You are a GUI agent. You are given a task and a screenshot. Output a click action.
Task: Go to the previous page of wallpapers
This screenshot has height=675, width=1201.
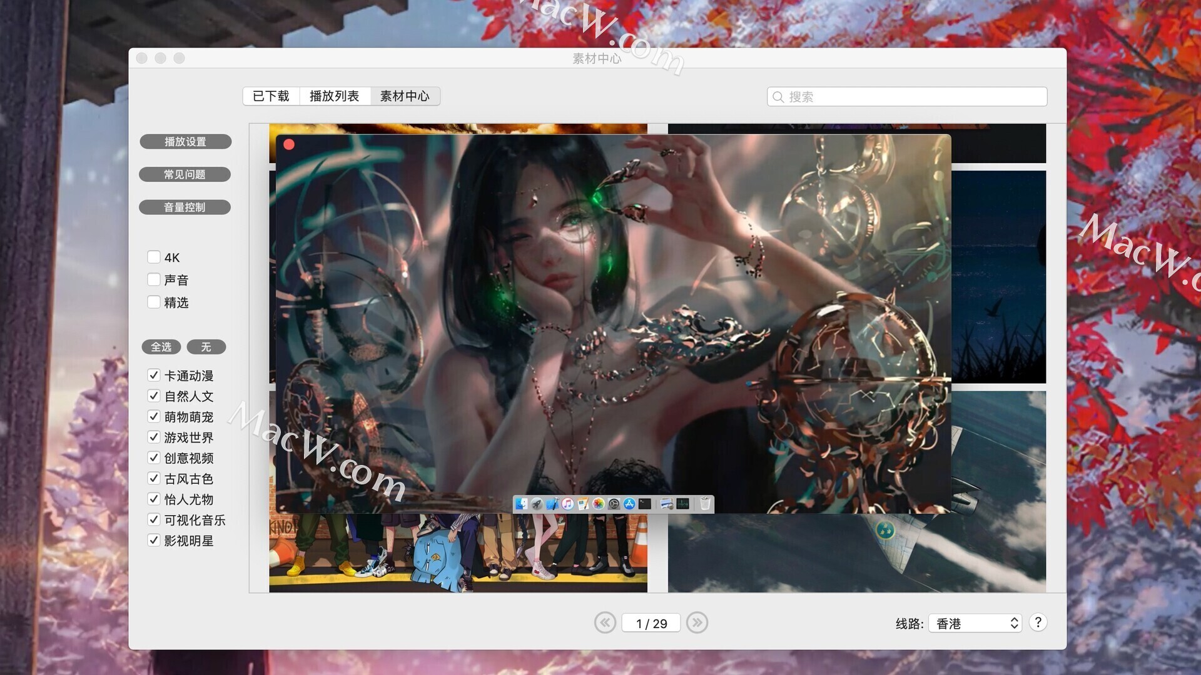pos(605,622)
